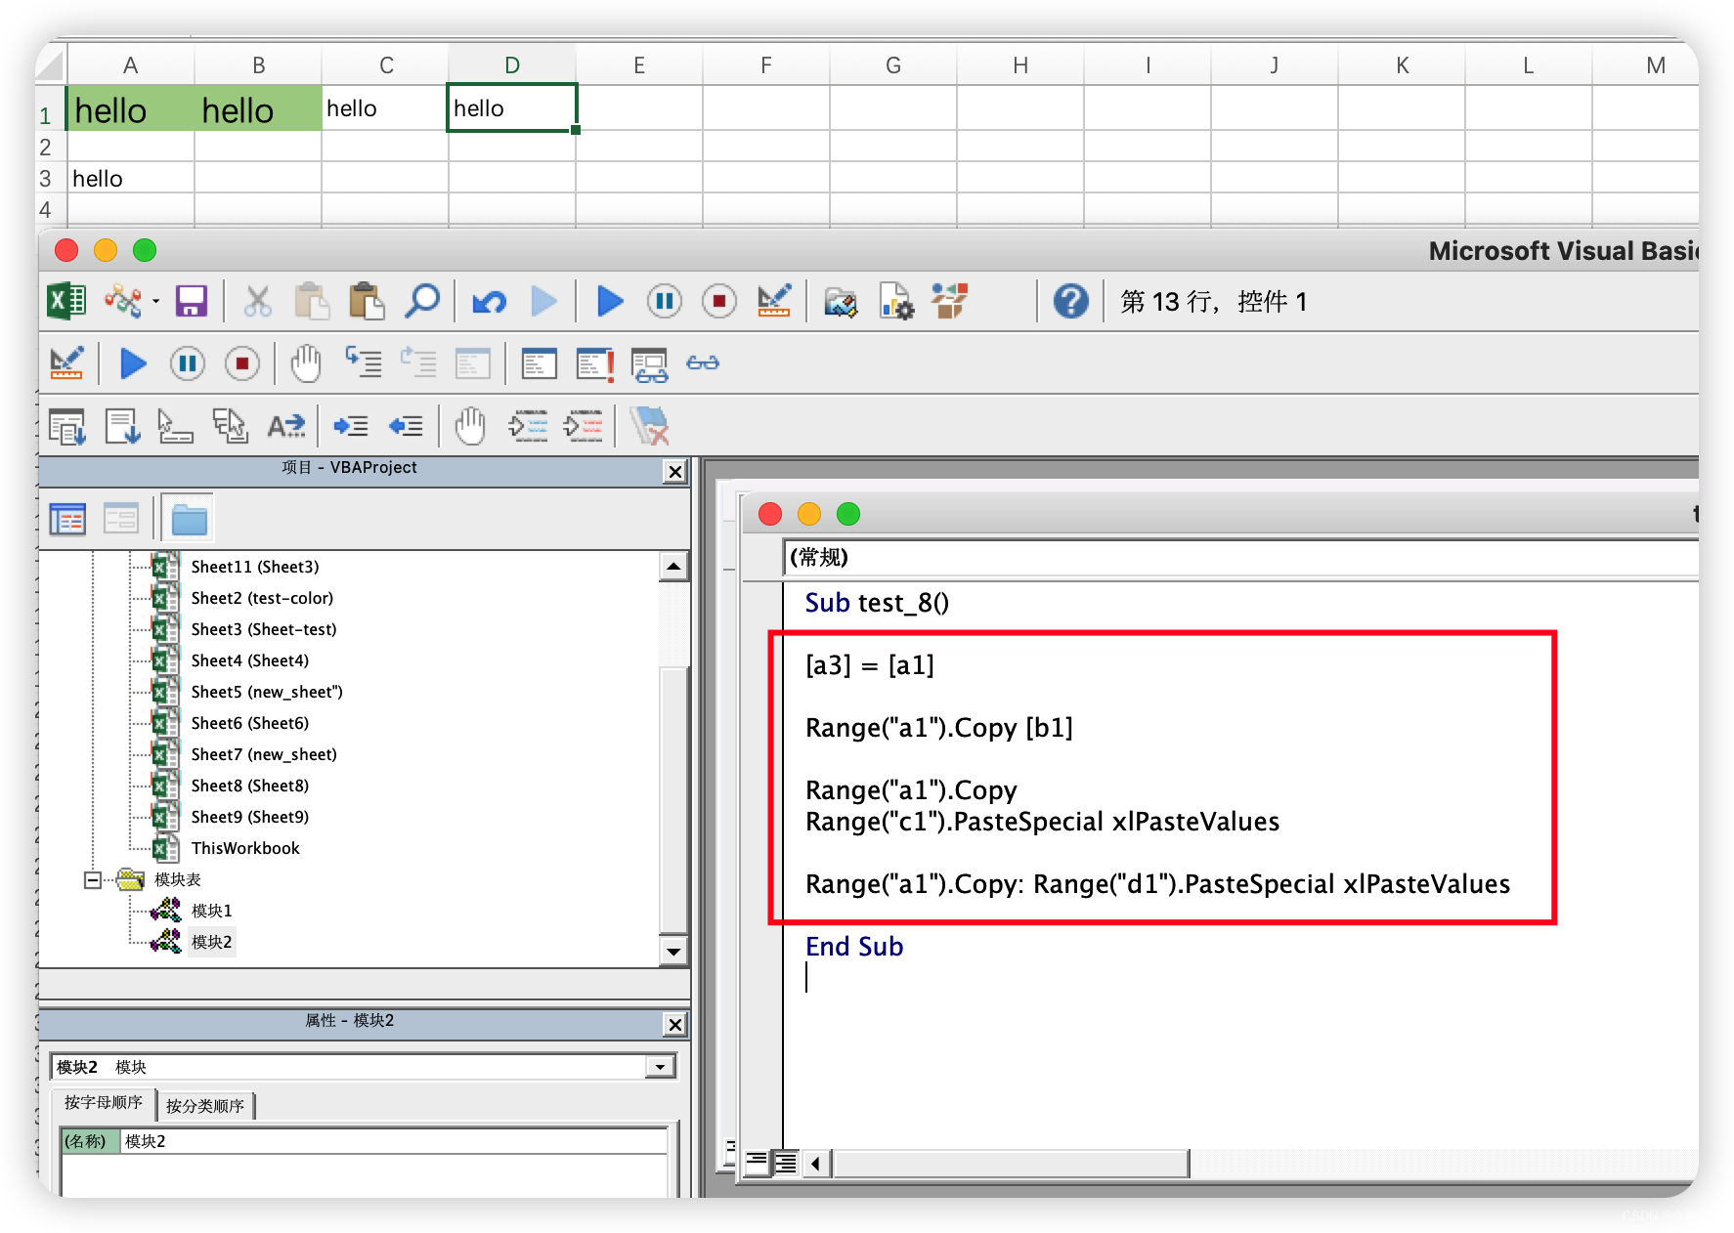The width and height of the screenshot is (1734, 1233).
Task: Close the 属性 - 模块2 properties panel
Action: (x=674, y=1024)
